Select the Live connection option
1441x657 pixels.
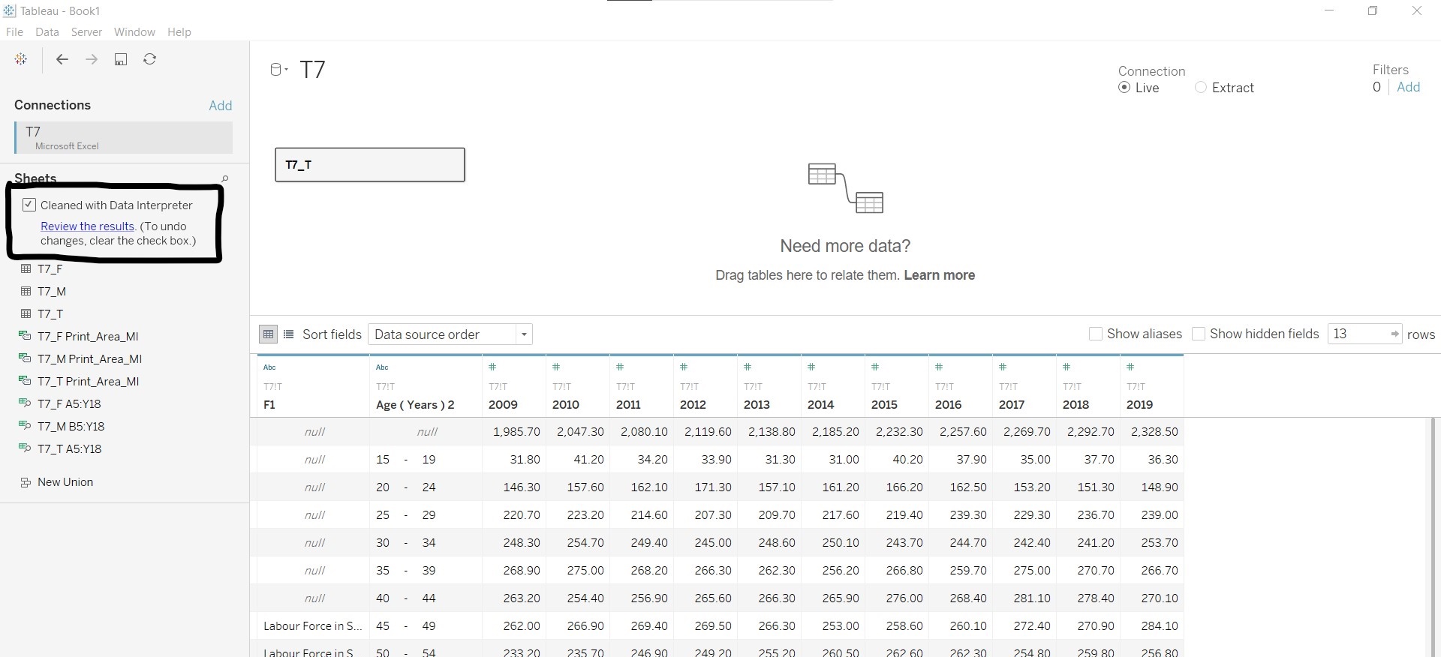[x=1124, y=88]
